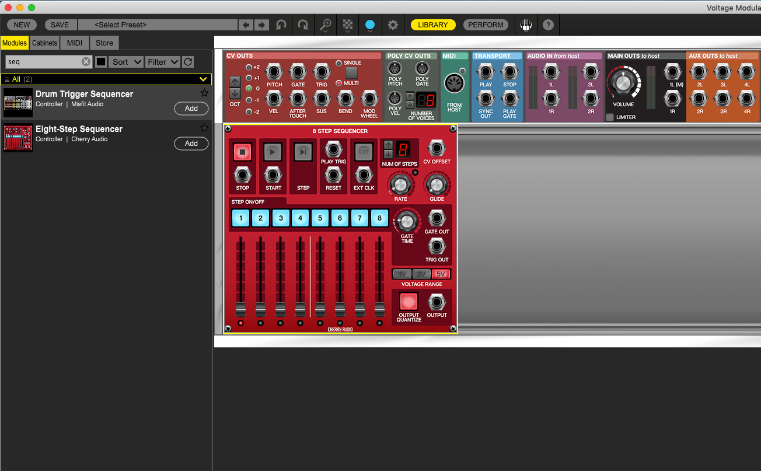Add the Drum Trigger Sequencer module
761x471 pixels.
click(x=191, y=109)
